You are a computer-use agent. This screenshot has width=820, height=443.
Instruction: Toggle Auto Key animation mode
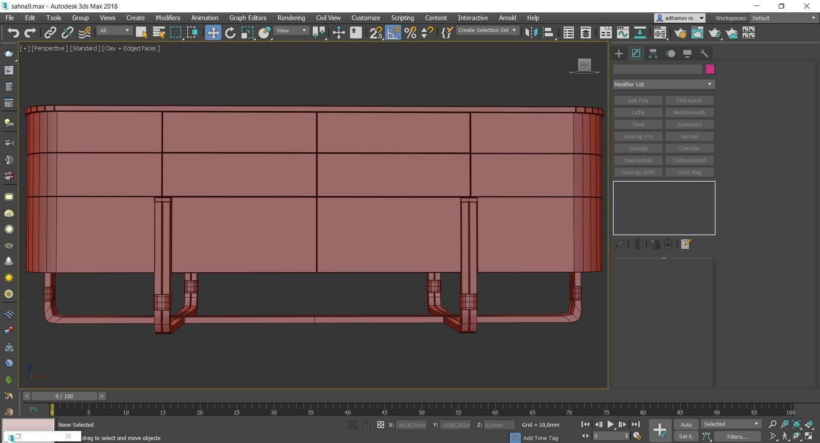[x=686, y=425]
